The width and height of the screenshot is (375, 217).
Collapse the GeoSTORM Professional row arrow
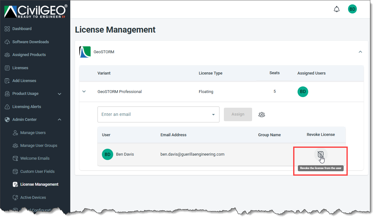click(x=84, y=91)
